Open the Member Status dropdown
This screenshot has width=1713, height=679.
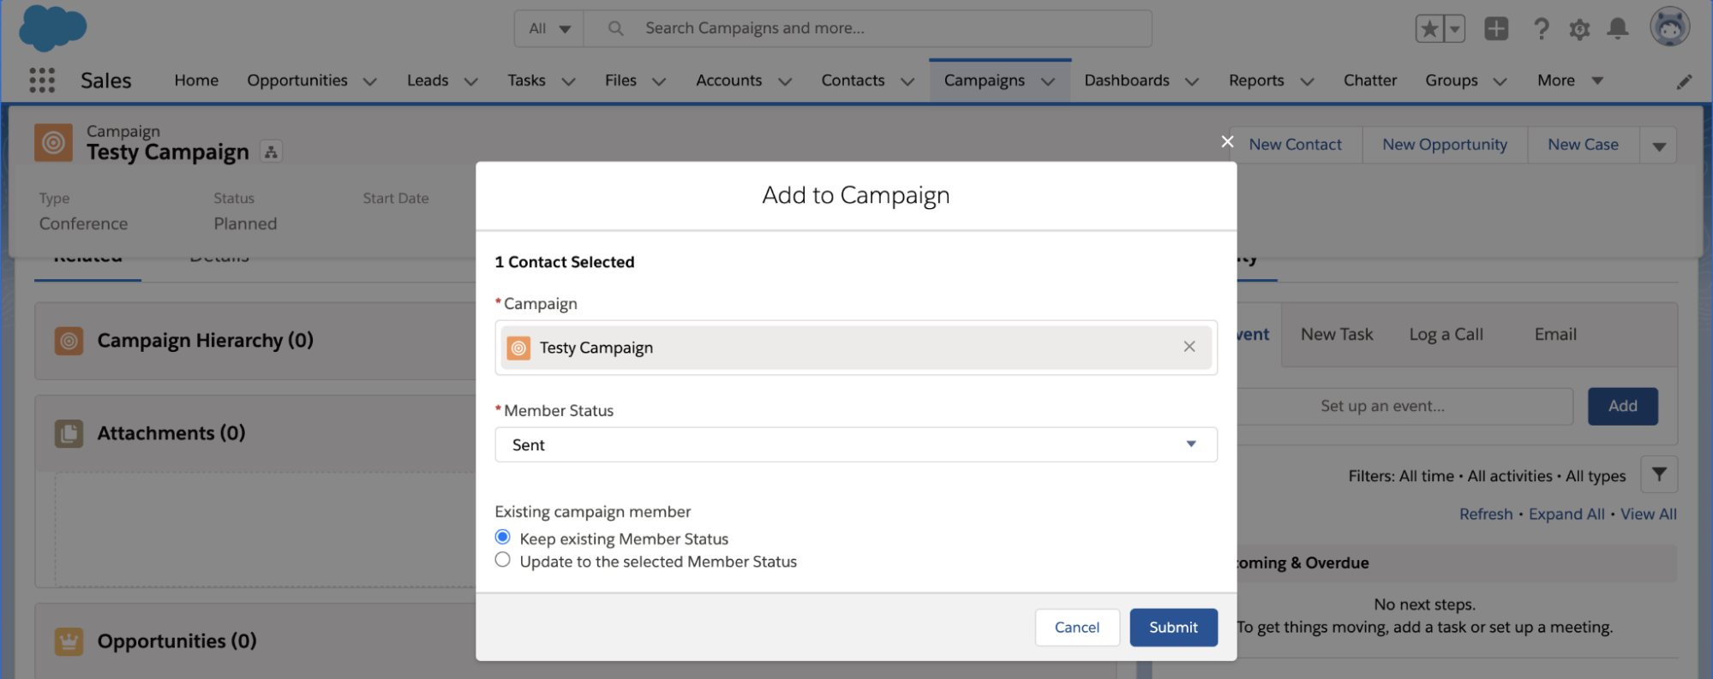point(855,444)
